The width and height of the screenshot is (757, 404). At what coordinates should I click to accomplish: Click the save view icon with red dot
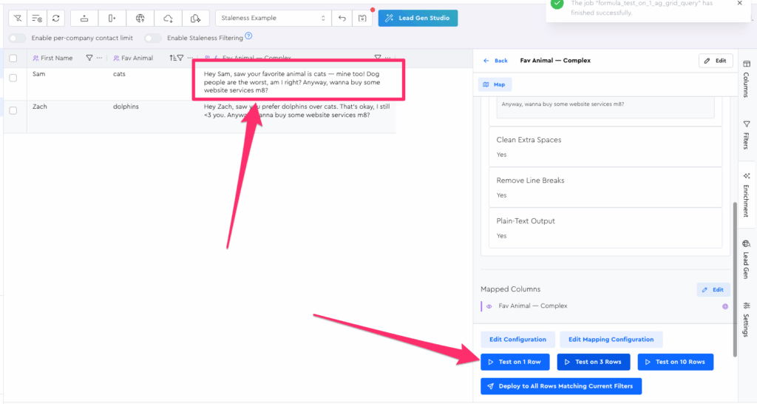(361, 18)
